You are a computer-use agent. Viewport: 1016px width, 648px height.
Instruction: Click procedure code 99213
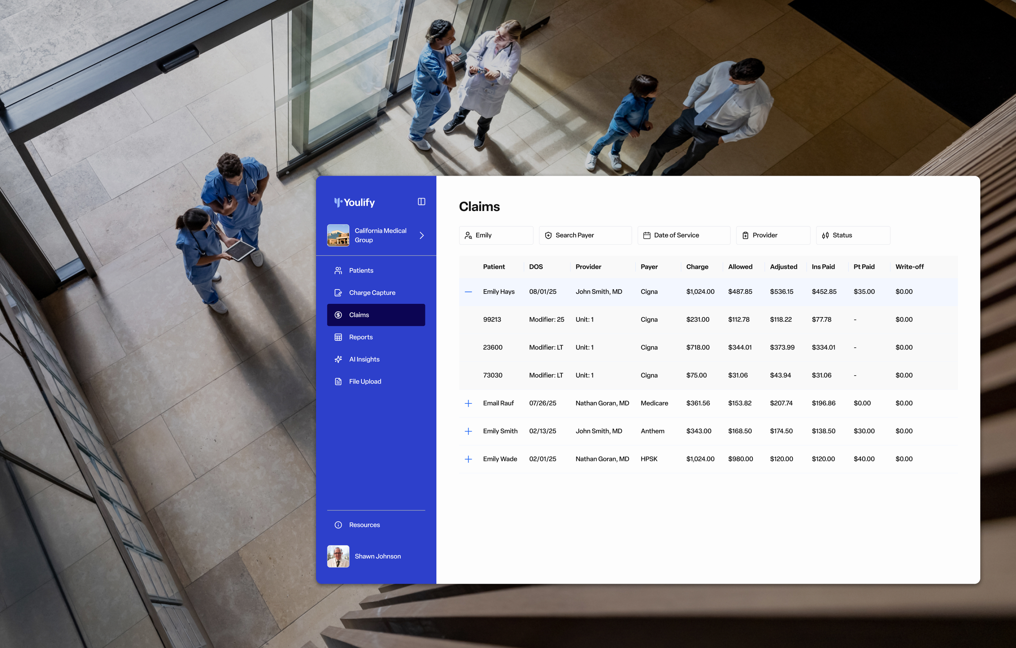point(492,320)
